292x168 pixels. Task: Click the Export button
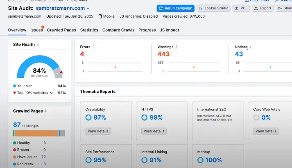point(263,8)
